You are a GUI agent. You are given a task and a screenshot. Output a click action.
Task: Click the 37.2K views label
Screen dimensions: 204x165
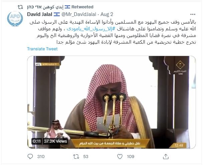55,141
